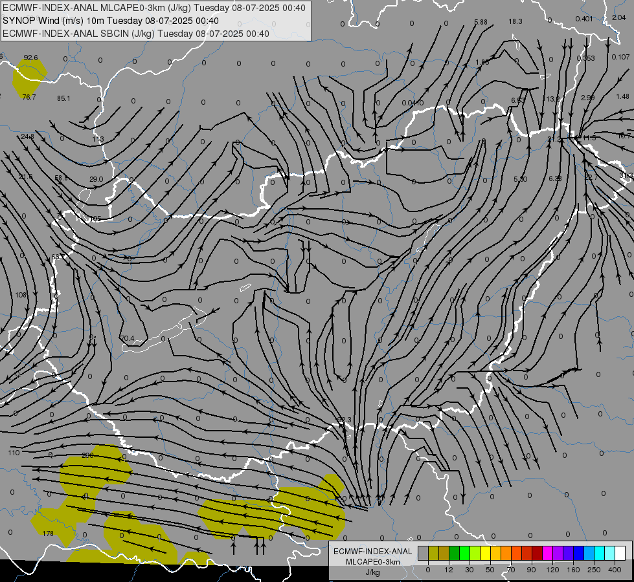Screen dimensions: 634x582
Task: Select the 76.7 map value
Action: pyautogui.click(x=29, y=97)
